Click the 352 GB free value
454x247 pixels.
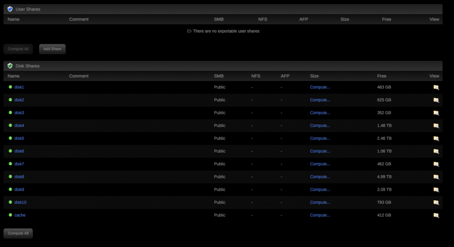[384, 113]
